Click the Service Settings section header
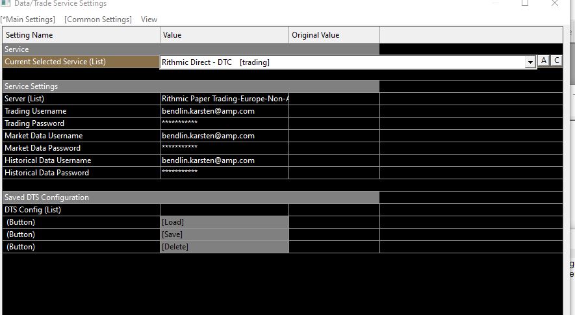The image size is (575, 315). pos(190,86)
